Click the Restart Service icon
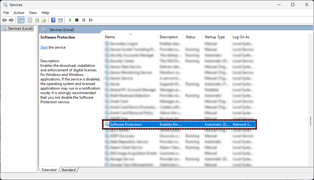The width and height of the screenshot is (314, 180). (x=91, y=20)
